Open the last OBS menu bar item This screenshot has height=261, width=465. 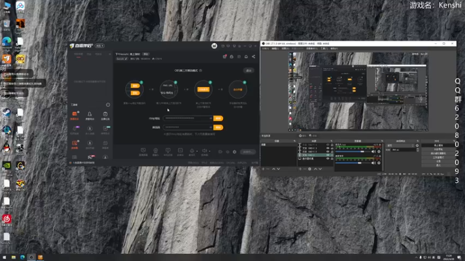coord(334,49)
